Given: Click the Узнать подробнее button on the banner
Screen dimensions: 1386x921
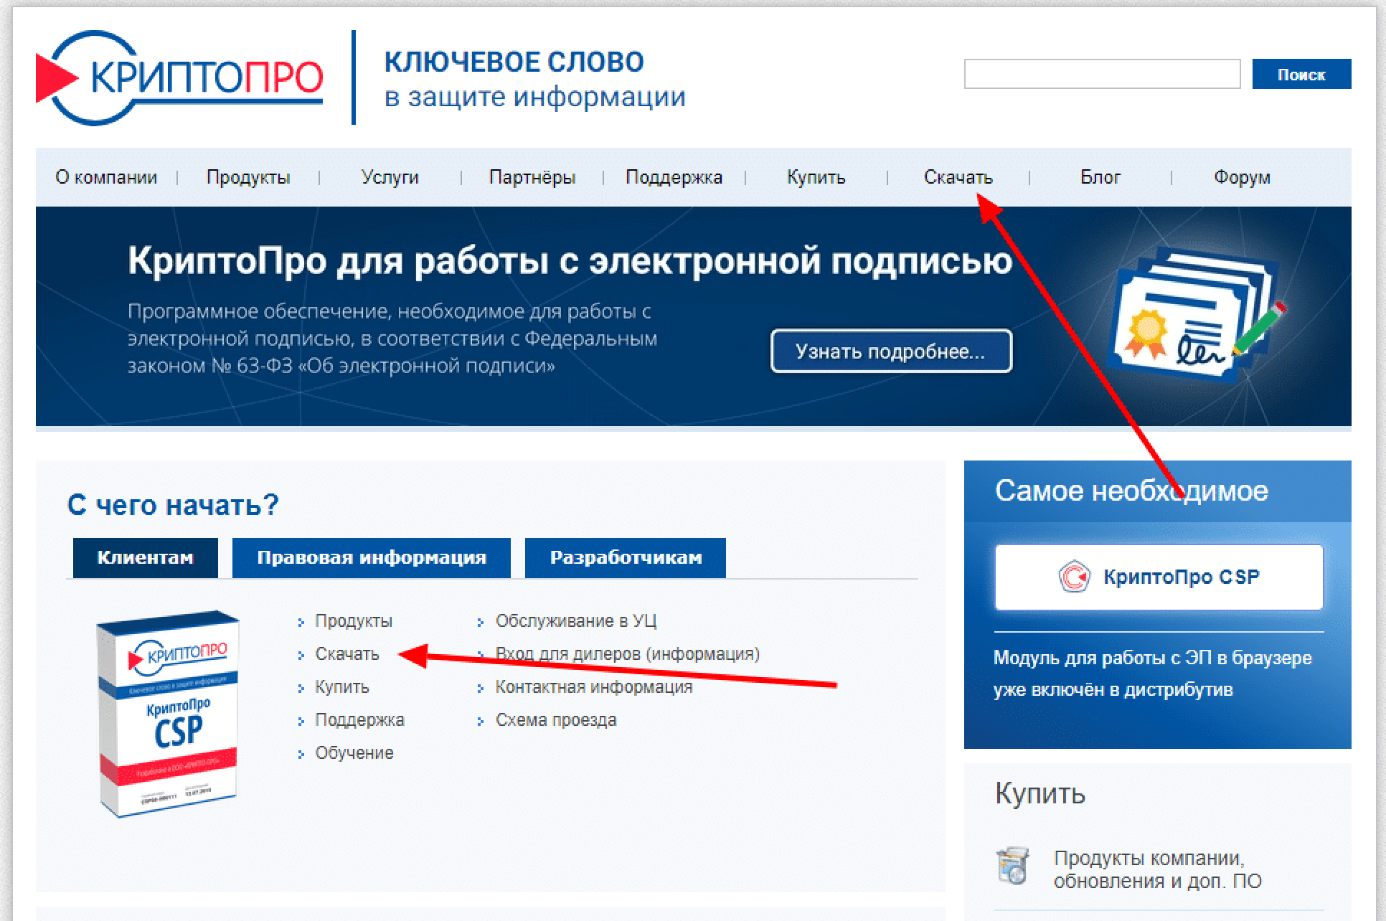Looking at the screenshot, I should tap(890, 351).
